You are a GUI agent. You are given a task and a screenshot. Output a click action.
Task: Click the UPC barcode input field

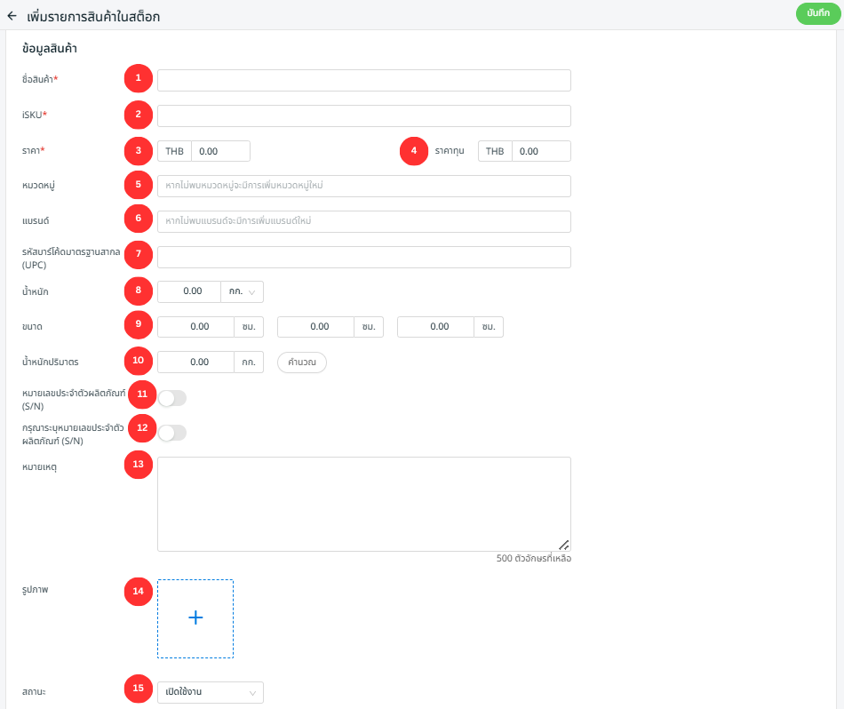363,257
